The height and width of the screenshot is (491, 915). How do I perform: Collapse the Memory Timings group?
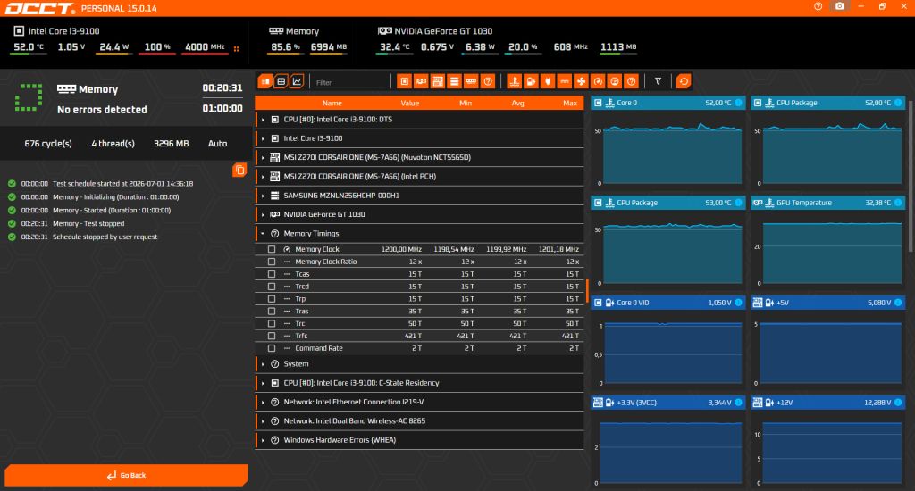click(263, 234)
